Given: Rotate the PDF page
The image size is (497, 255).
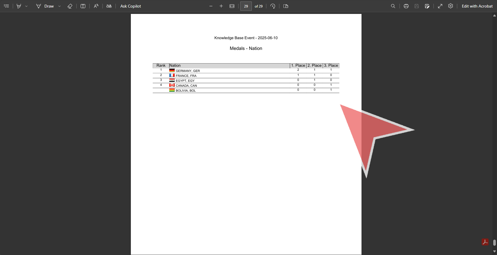Looking at the screenshot, I should coord(273,6).
